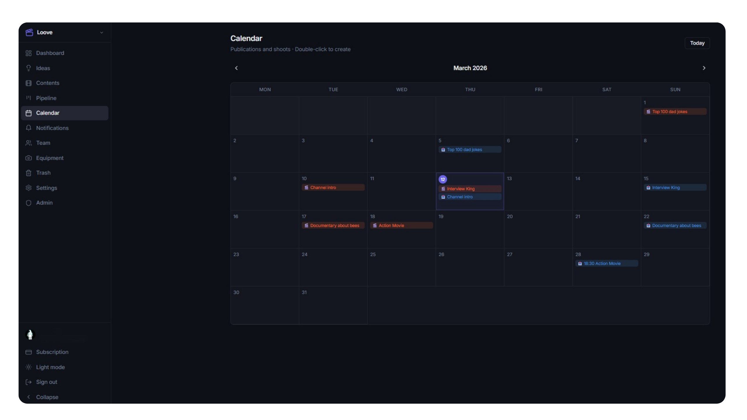
Task: Select the Dashboard icon
Action: (x=28, y=53)
